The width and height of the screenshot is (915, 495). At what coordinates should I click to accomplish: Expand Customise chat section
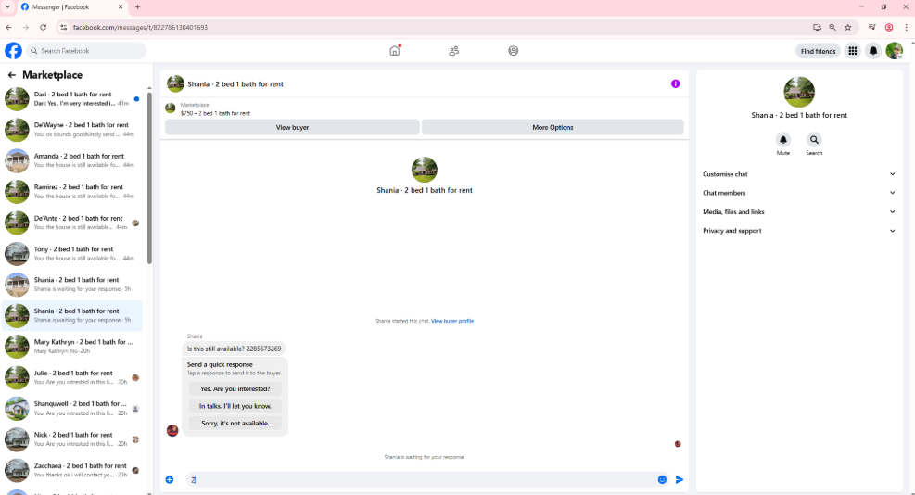coord(799,174)
